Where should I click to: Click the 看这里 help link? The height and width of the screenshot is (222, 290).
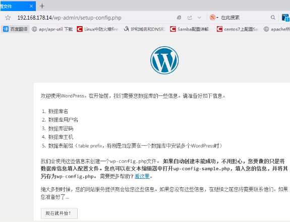coord(142,176)
